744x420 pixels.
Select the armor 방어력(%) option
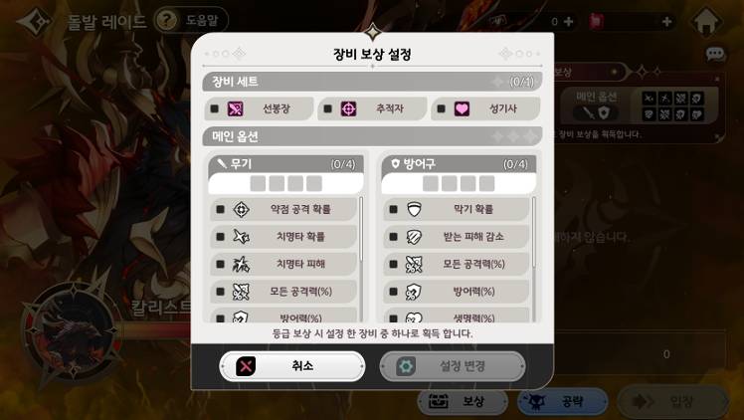393,292
